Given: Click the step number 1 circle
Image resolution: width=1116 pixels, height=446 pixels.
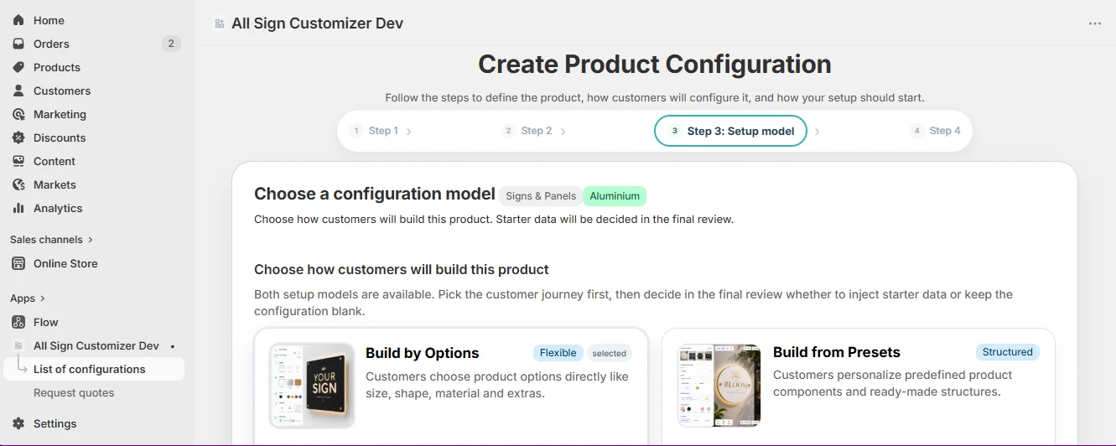Looking at the screenshot, I should pos(356,131).
